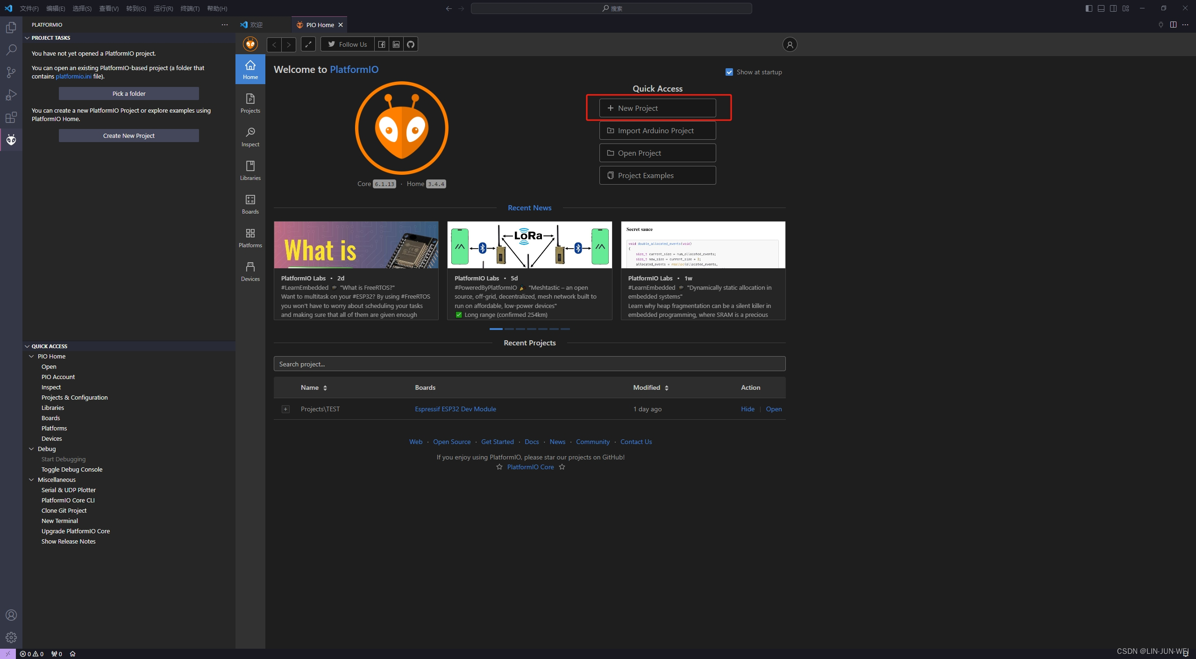Expand the Projects\TEST row details
Viewport: 1196px width, 659px height.
point(285,409)
